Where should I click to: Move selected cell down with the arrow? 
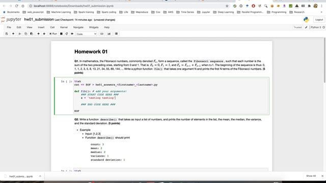coord(44,34)
